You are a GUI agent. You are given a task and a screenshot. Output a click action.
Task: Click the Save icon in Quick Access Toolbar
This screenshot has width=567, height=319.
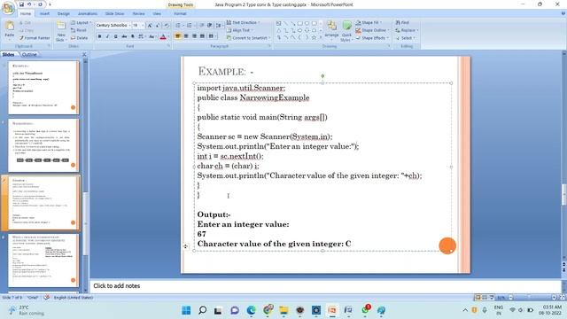[x=21, y=4]
